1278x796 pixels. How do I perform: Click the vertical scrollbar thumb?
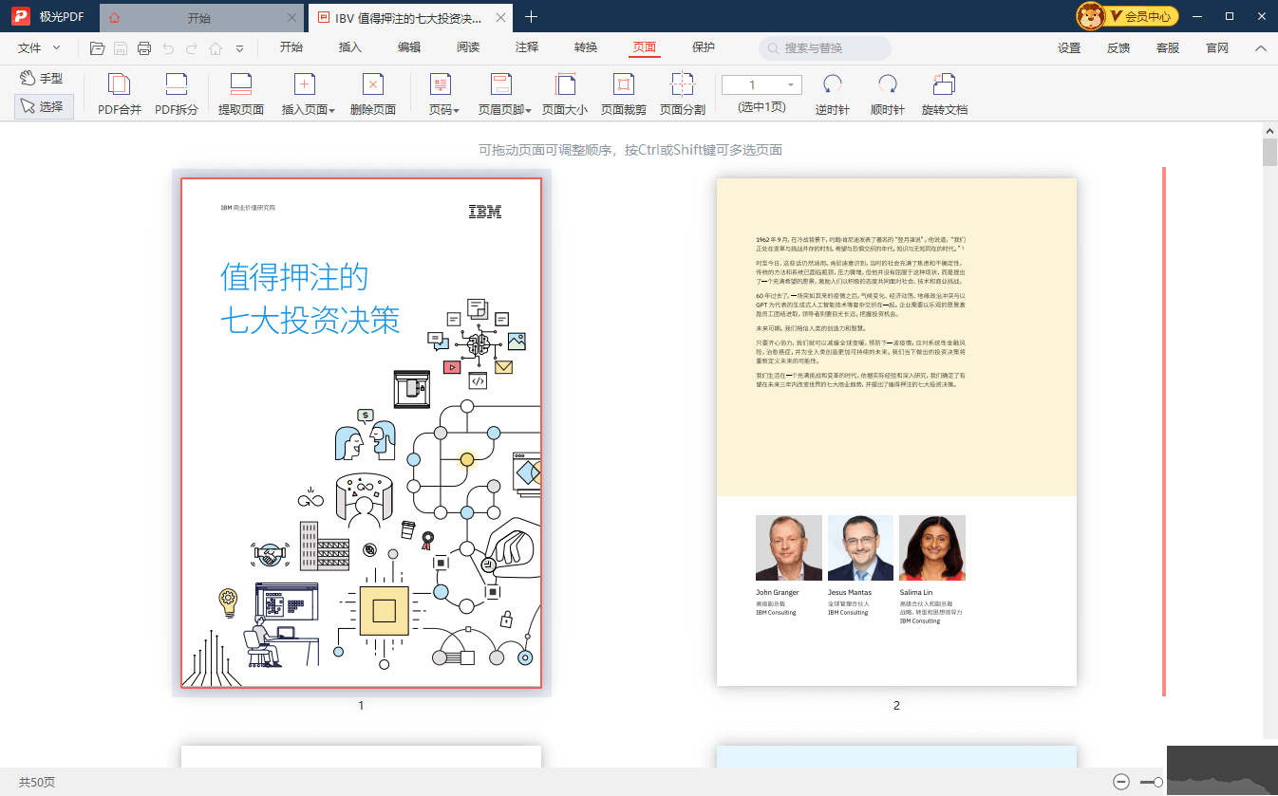click(1269, 152)
